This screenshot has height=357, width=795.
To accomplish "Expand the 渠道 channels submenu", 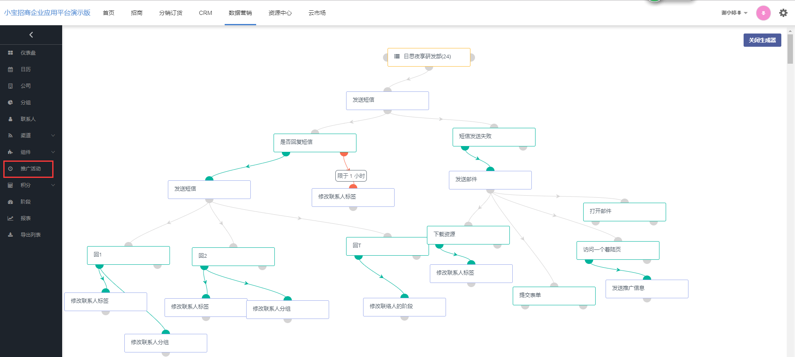I will [x=53, y=136].
